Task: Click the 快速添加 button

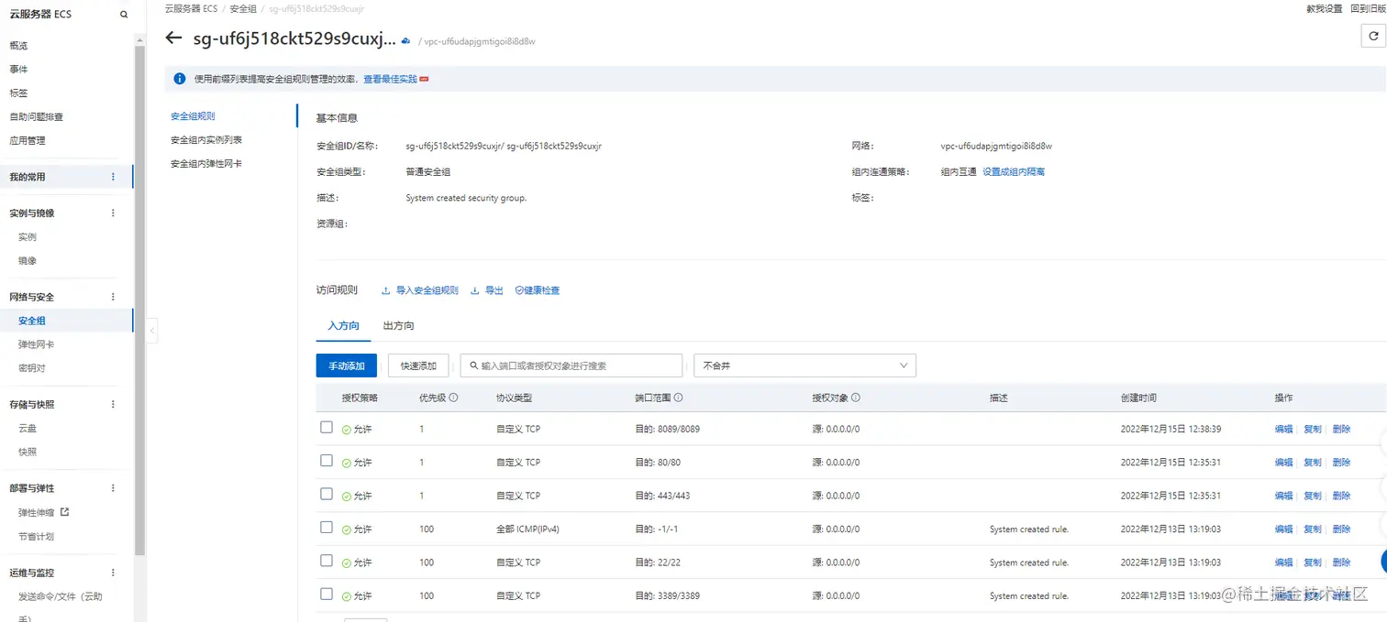Action: pos(418,366)
